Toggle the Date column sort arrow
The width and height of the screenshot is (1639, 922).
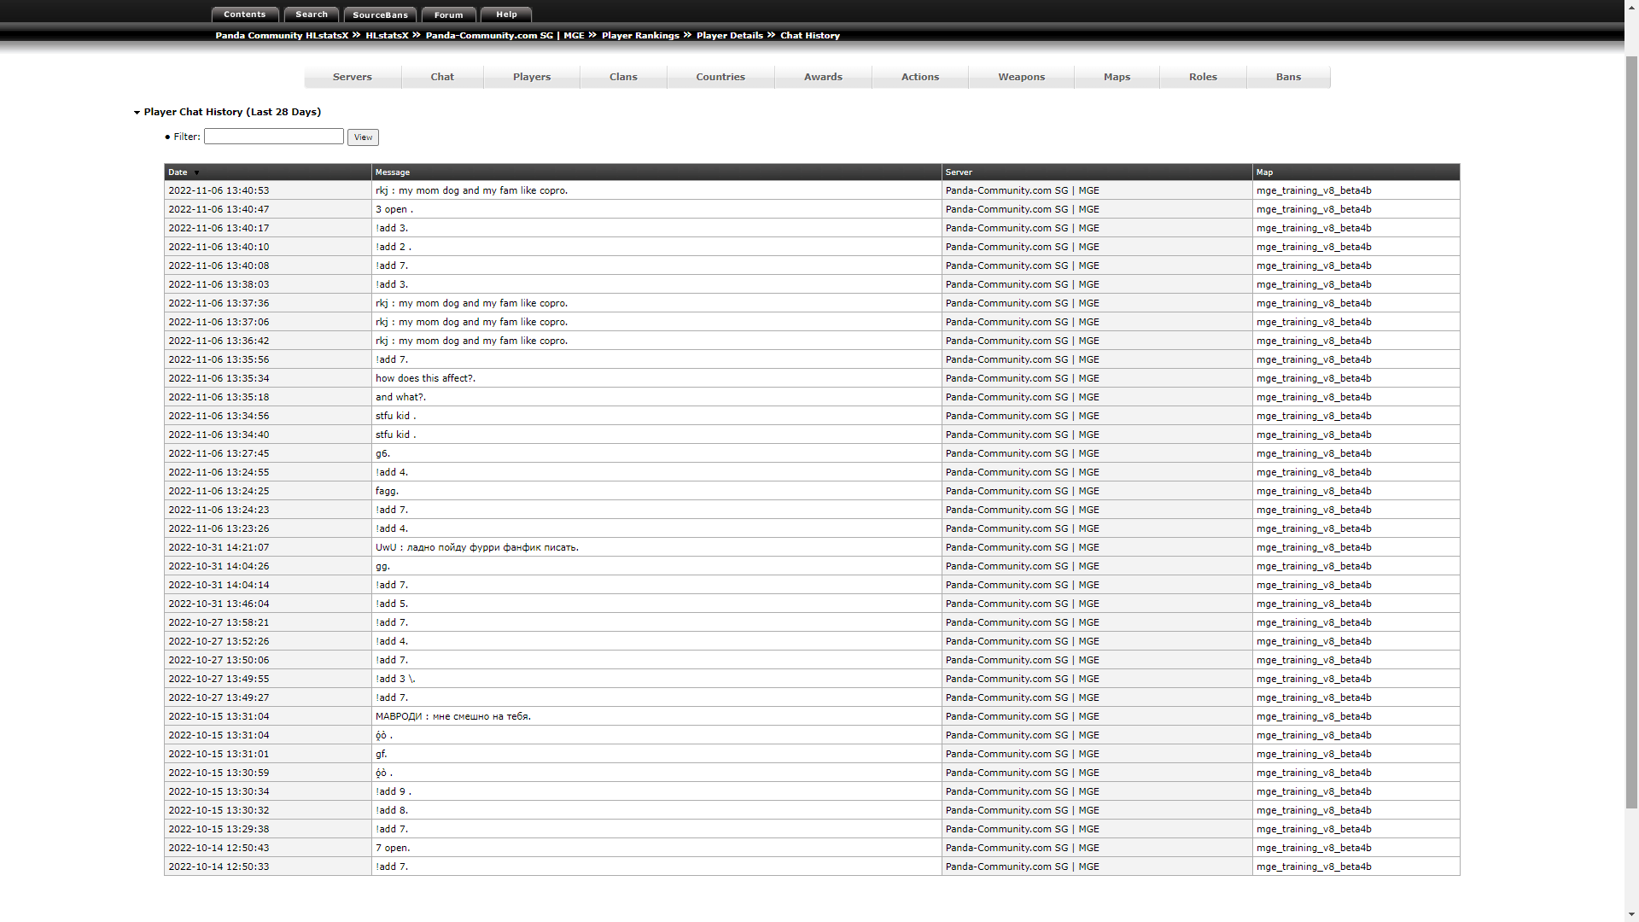coord(196,172)
